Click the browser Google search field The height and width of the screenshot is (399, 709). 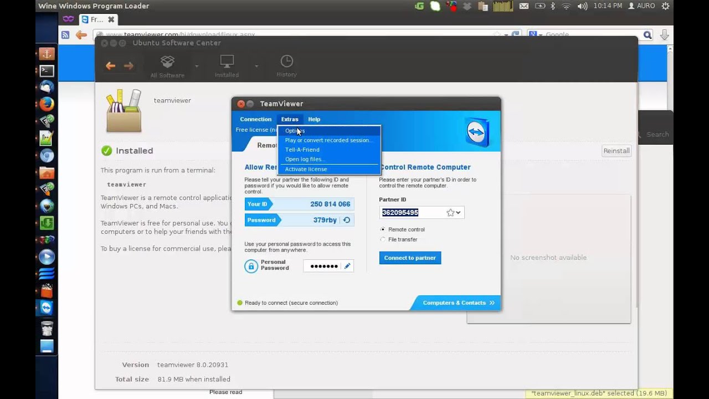589,35
